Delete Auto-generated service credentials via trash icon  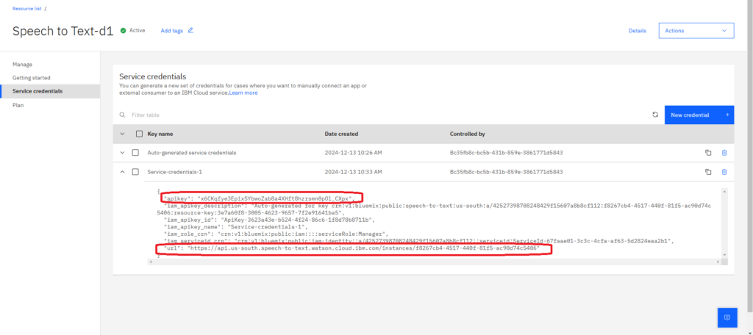point(724,153)
